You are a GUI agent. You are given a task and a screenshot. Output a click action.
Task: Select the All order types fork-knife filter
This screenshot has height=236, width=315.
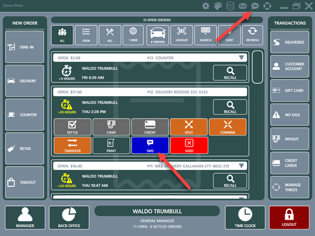point(110,35)
